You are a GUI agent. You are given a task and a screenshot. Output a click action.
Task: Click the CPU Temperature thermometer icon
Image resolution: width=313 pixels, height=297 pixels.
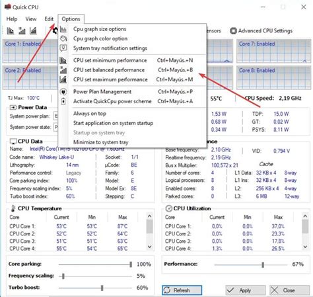click(13, 208)
